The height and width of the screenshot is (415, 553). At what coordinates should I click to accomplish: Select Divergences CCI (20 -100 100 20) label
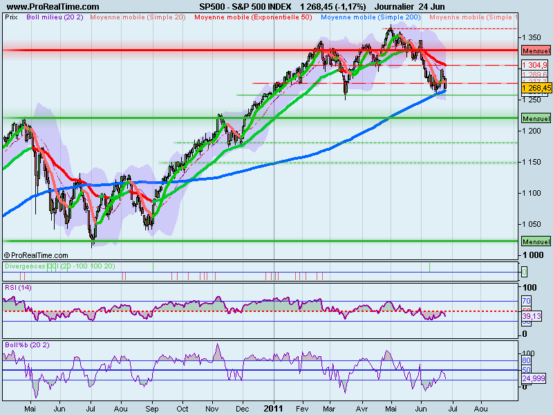pos(60,266)
